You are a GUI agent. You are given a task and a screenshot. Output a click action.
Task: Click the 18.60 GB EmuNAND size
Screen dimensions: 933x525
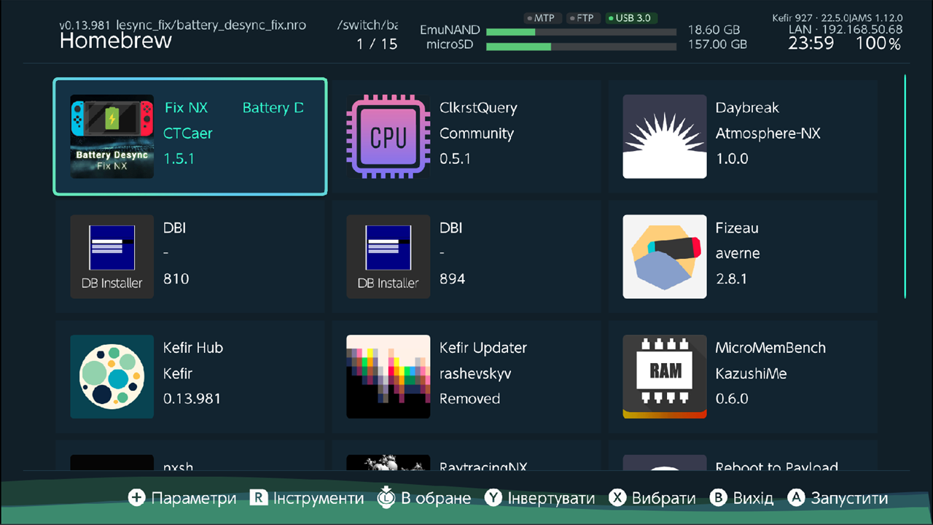[x=714, y=31]
